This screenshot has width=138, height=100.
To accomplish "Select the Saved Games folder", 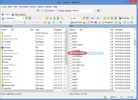I will tap(9, 85).
